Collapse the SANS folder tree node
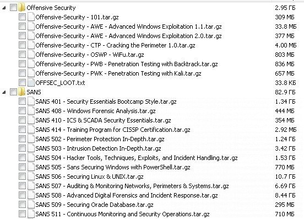The width and height of the screenshot is (304, 219). point(4,92)
